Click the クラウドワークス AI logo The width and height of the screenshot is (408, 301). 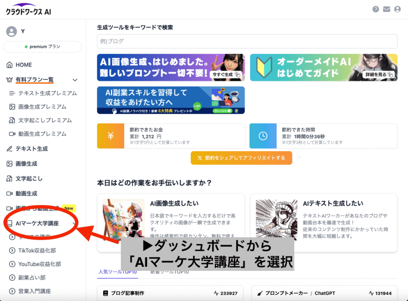point(28,10)
